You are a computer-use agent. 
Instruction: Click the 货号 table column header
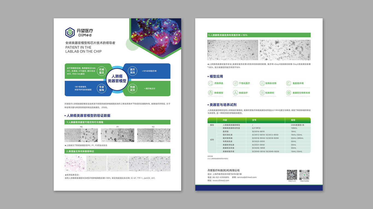point(254,120)
